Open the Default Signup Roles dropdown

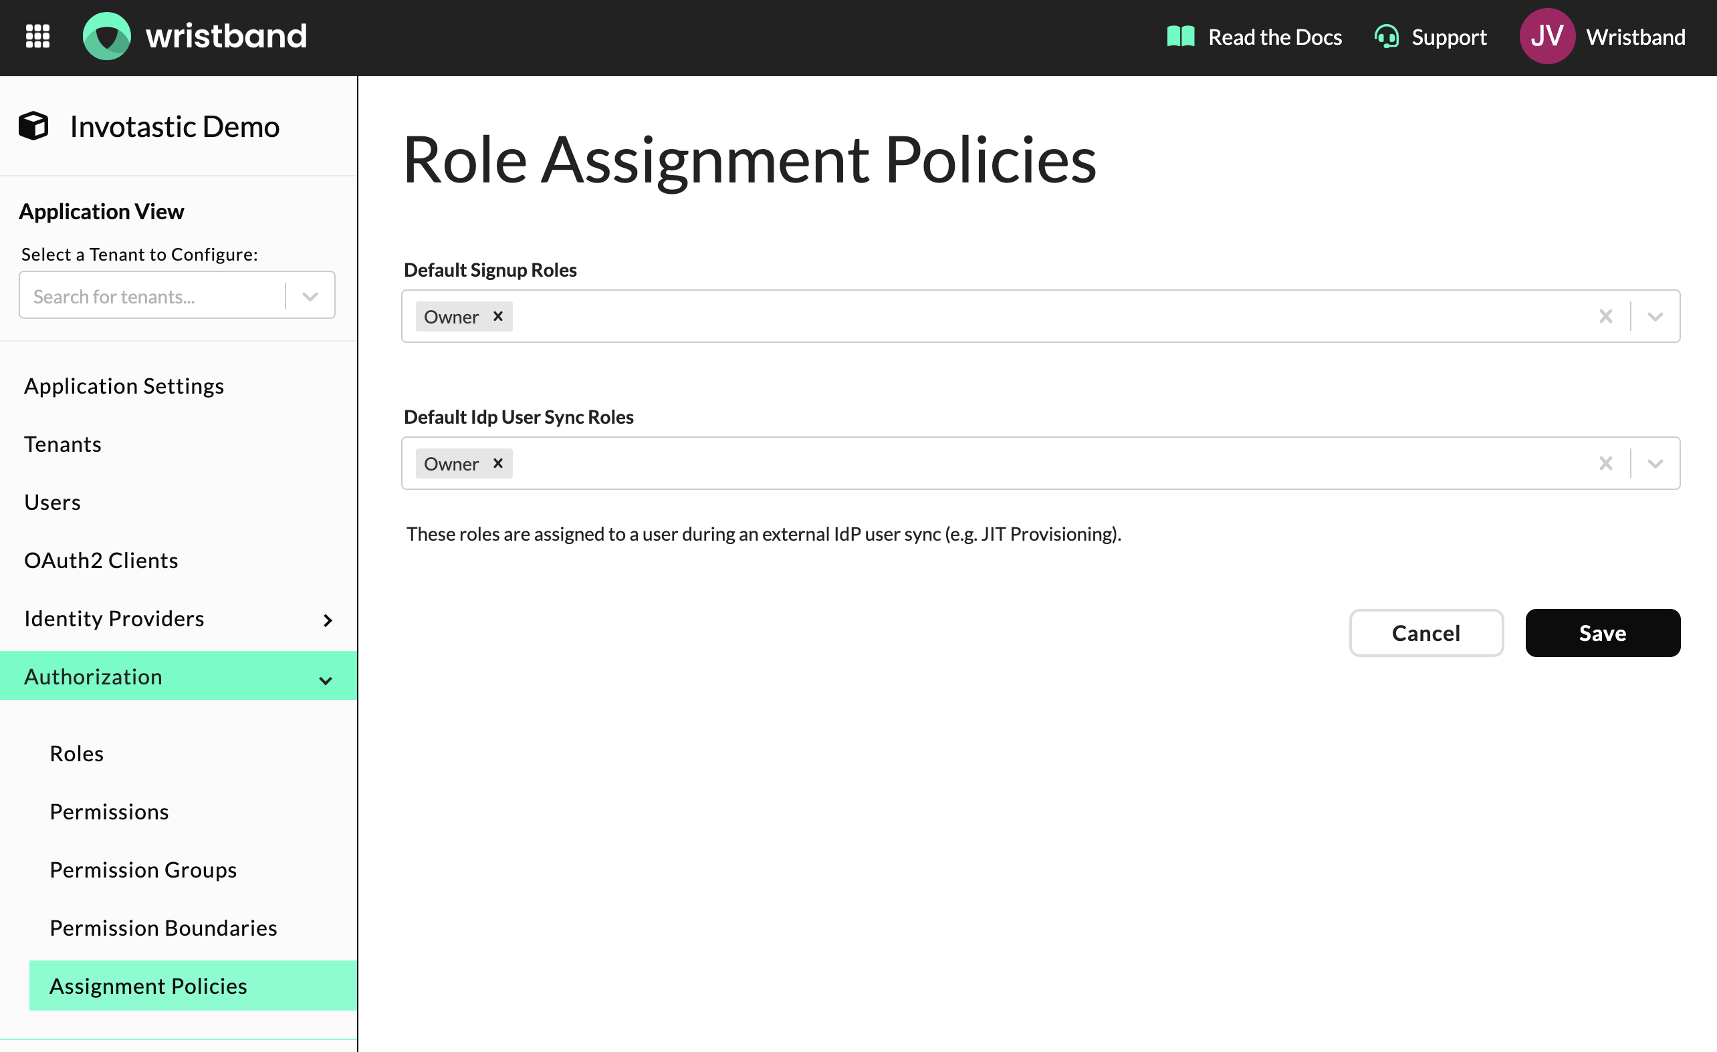pyautogui.click(x=1655, y=316)
